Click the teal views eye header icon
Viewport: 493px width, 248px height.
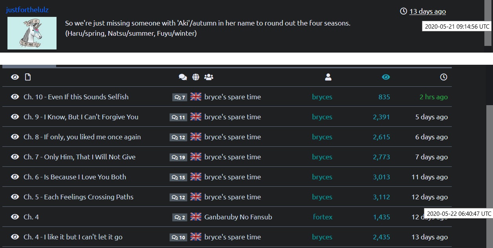(386, 77)
